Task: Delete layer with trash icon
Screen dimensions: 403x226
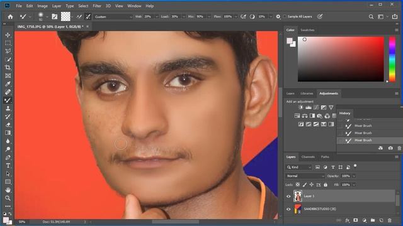Action: point(390,220)
